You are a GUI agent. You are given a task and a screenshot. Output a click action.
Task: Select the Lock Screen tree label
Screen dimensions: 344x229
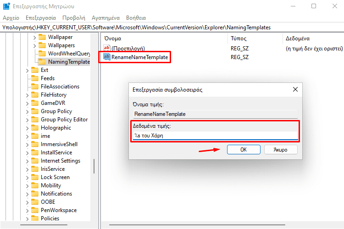tap(55, 177)
